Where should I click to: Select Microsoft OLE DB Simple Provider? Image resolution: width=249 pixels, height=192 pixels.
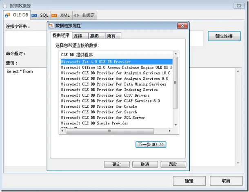[117, 123]
